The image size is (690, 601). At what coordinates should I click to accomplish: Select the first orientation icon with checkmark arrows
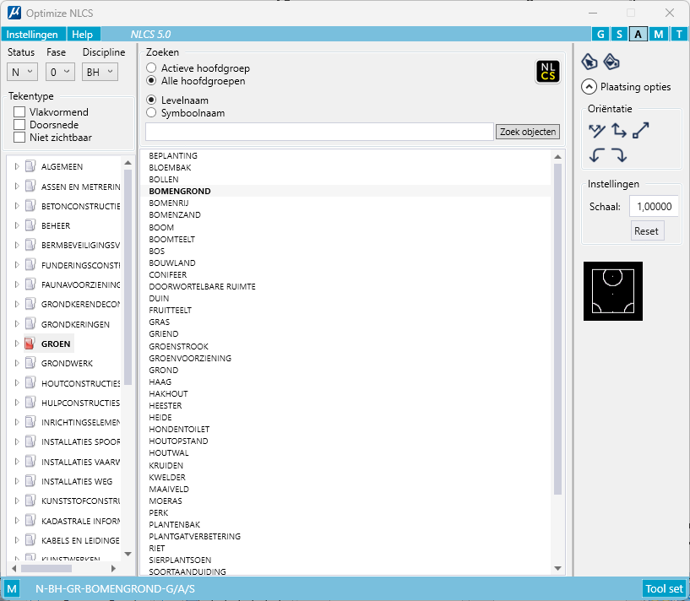tap(597, 131)
